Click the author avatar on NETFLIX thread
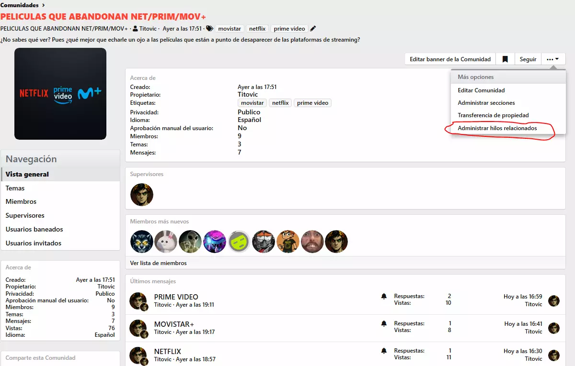The height and width of the screenshot is (366, 575). [138, 355]
